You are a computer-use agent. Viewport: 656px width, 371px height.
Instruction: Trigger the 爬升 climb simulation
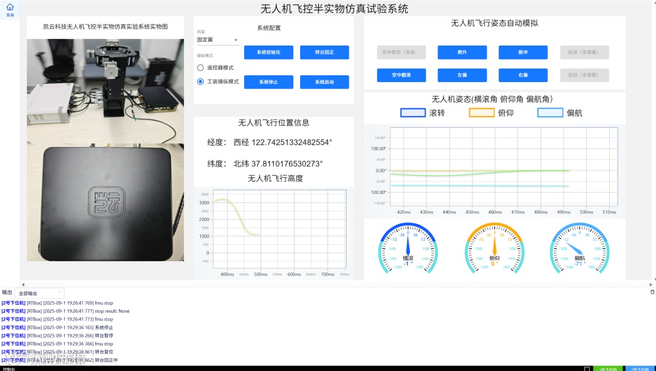click(462, 52)
